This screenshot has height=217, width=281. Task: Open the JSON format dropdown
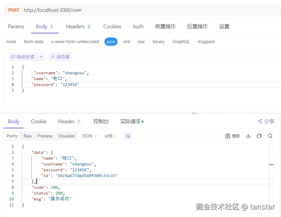tap(90, 136)
